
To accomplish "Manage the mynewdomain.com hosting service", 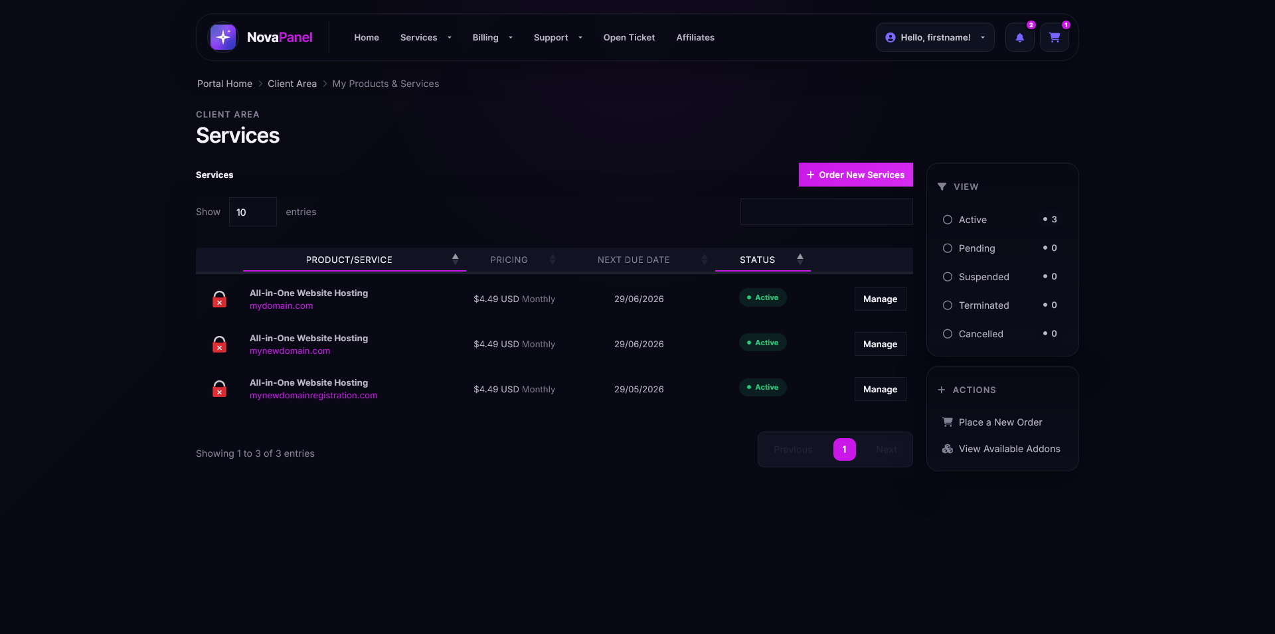I will [880, 344].
